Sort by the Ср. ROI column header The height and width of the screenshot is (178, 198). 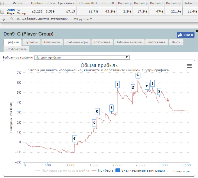108,3
